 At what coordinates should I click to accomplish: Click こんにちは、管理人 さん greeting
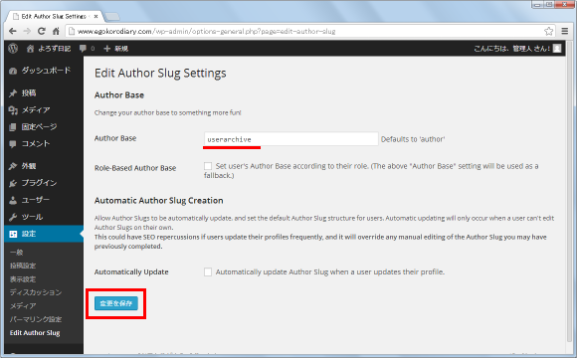pyautogui.click(x=512, y=48)
